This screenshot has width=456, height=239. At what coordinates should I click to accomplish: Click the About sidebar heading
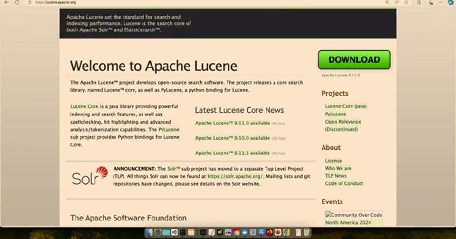(x=331, y=147)
